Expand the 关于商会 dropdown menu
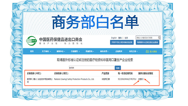 [46, 51]
